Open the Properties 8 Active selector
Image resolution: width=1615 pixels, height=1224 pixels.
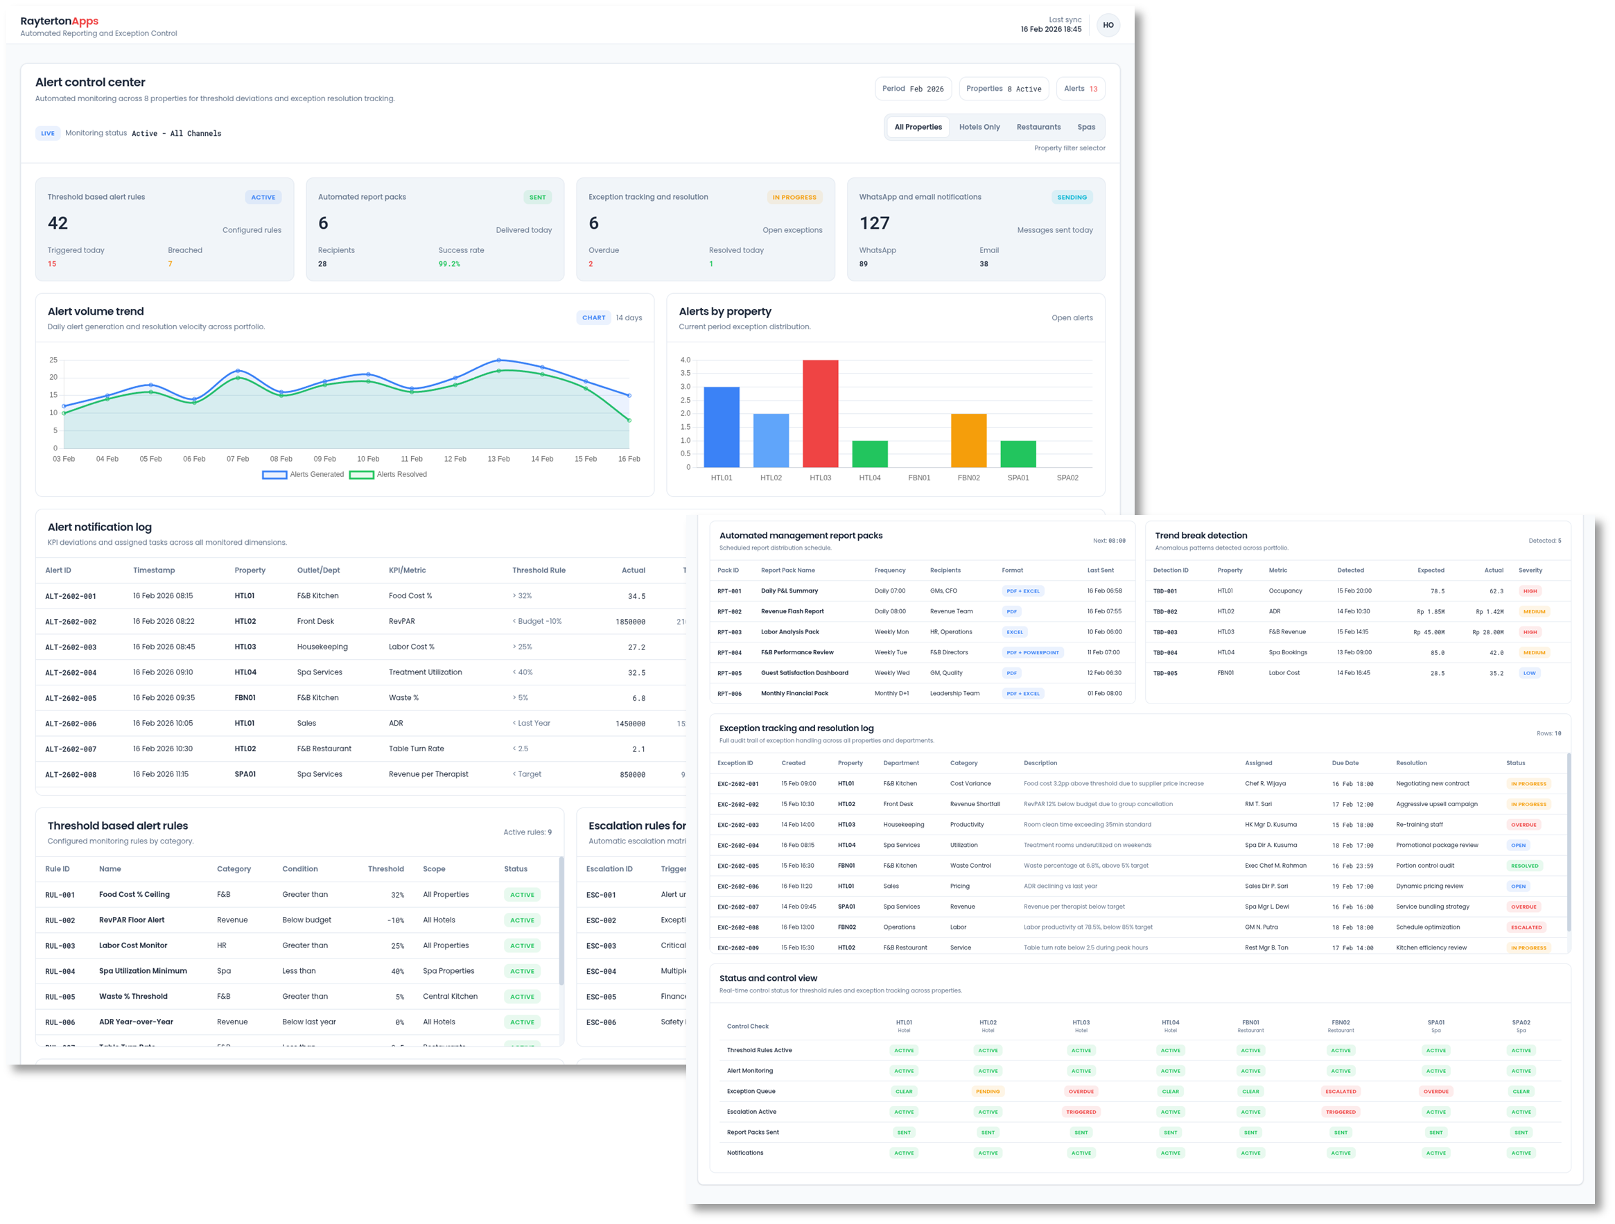click(1004, 88)
